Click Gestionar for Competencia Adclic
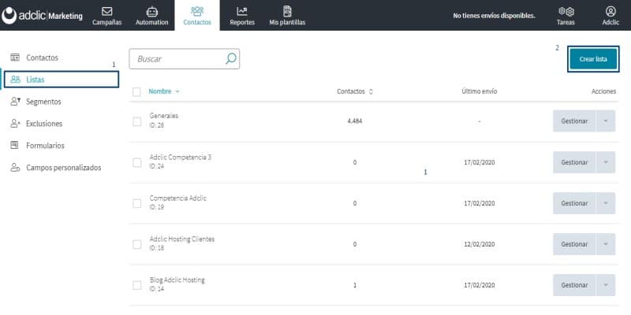This screenshot has width=631, height=315. [574, 203]
